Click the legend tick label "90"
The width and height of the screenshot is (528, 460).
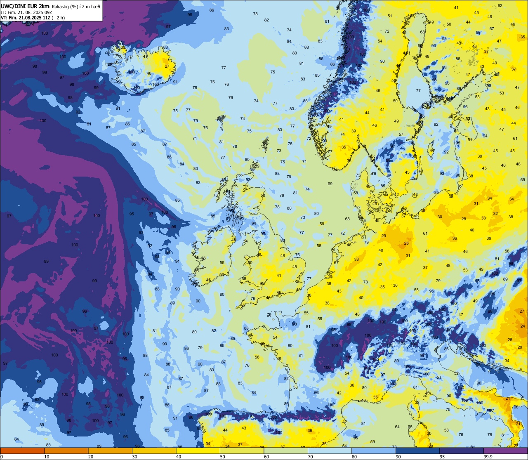[x=398, y=457]
